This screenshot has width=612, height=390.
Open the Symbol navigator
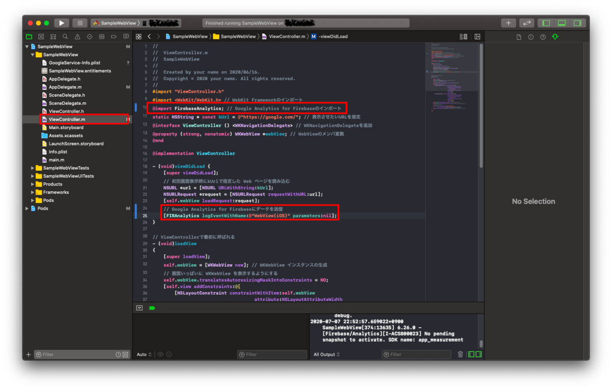(x=53, y=37)
